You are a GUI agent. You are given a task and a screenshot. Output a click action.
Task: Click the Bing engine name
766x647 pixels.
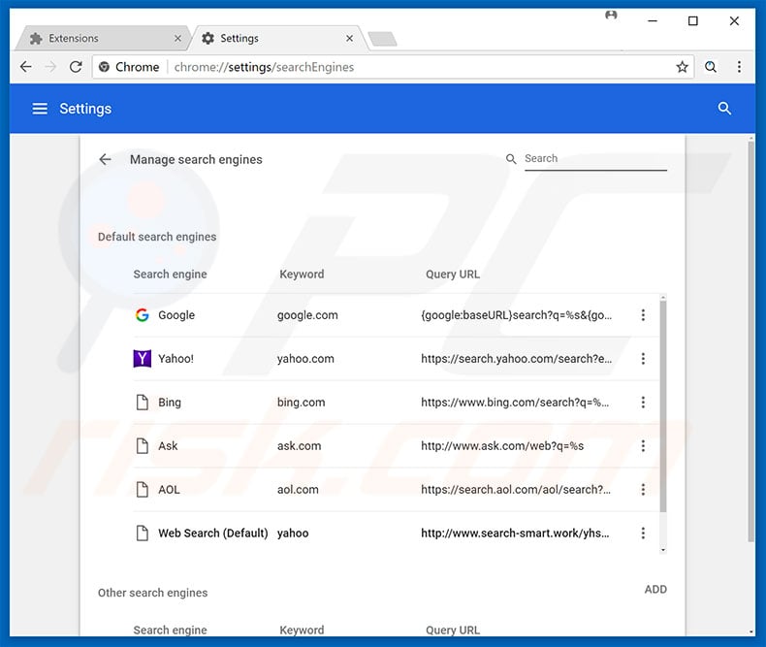point(170,403)
